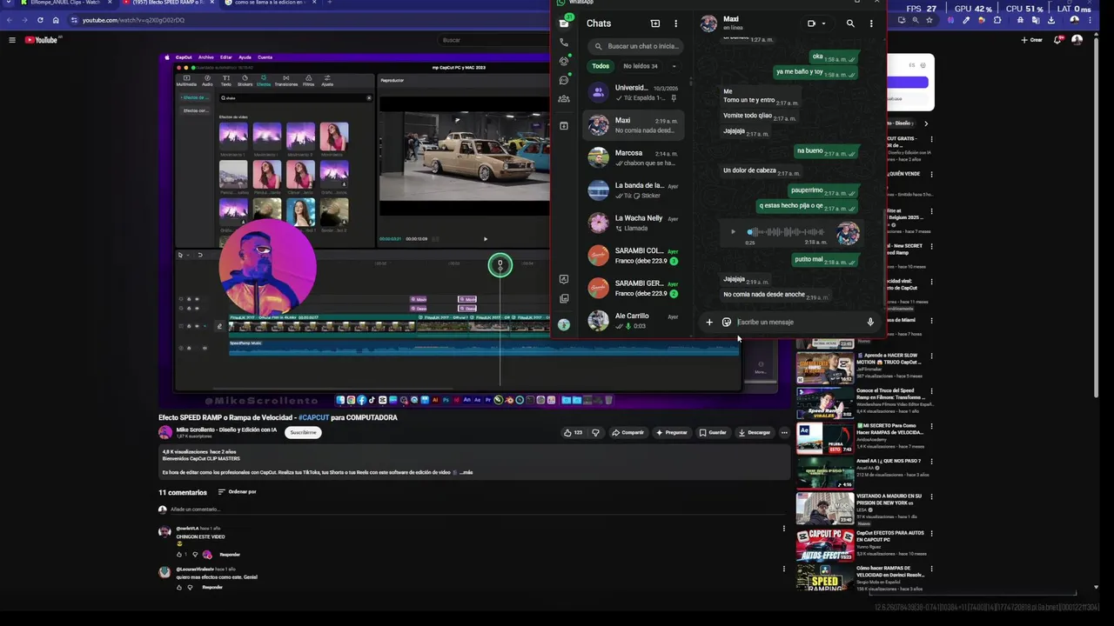Viewport: 1114px width, 626px height.
Task: Open Marcosa chat in list
Action: [633, 158]
